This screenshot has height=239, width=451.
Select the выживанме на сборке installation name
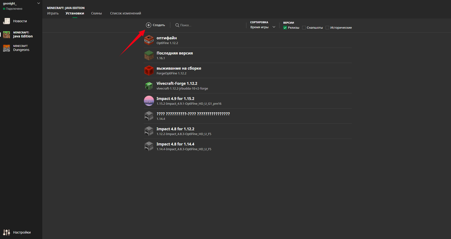(x=179, y=68)
